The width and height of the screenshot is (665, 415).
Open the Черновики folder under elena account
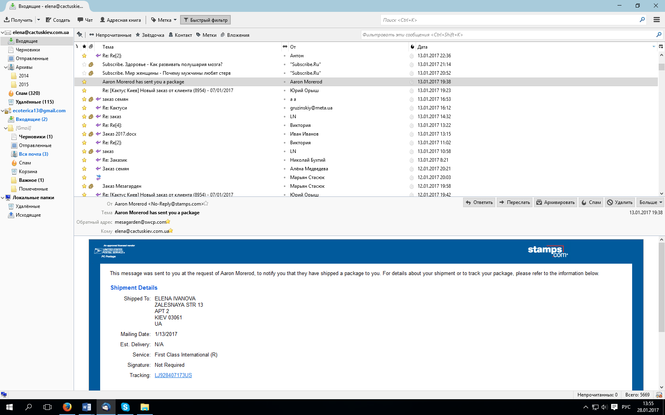28,50
